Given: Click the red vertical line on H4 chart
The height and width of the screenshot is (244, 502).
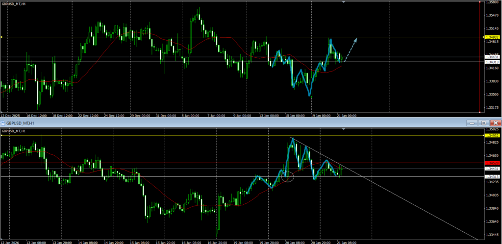Looking at the screenshot, I should click(x=478, y=73).
